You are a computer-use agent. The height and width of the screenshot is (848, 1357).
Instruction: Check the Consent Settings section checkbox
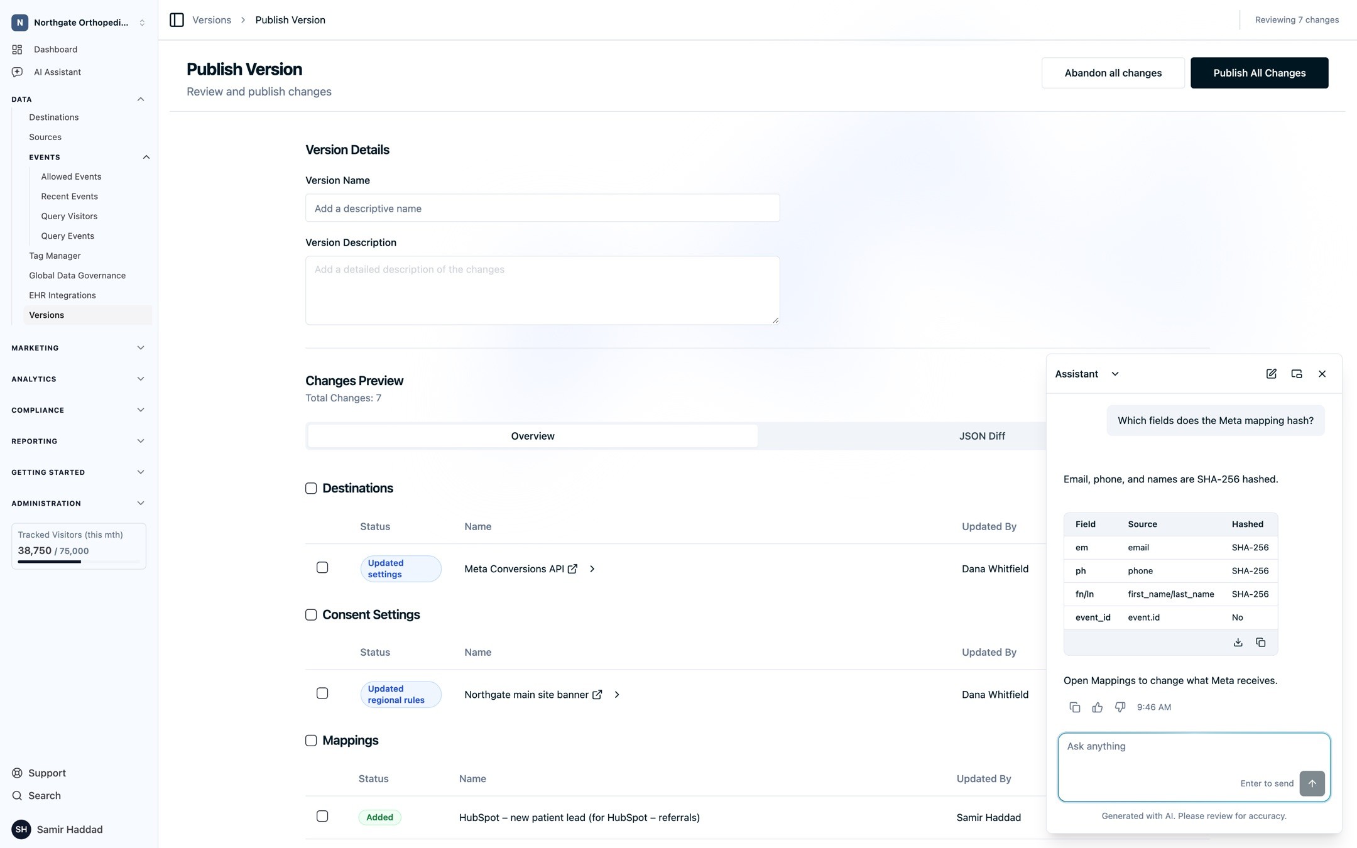pyautogui.click(x=311, y=615)
